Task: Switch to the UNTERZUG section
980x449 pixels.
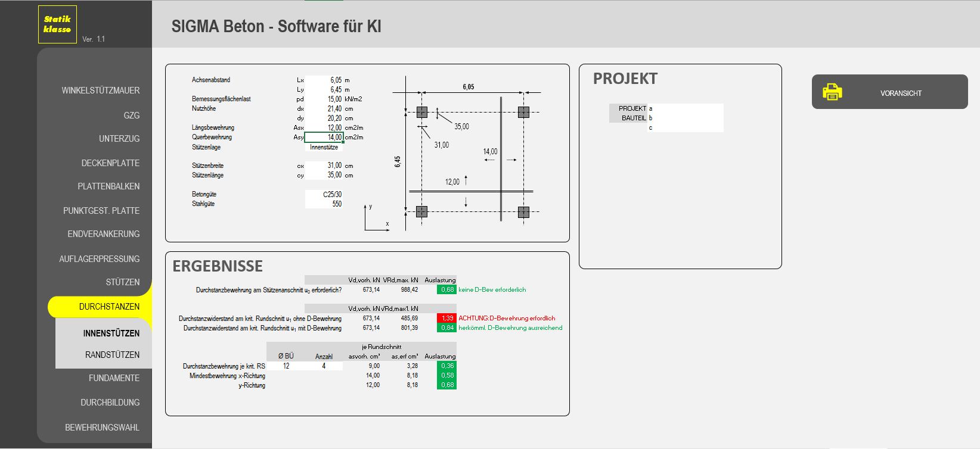Action: coord(119,139)
